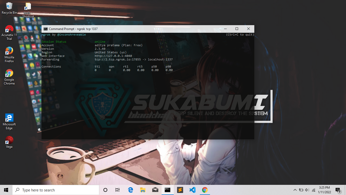This screenshot has width=346, height=195.
Task: Click the forwarding address tcp://2.tcp.ngrok.io:17855
Action: (x=118, y=59)
